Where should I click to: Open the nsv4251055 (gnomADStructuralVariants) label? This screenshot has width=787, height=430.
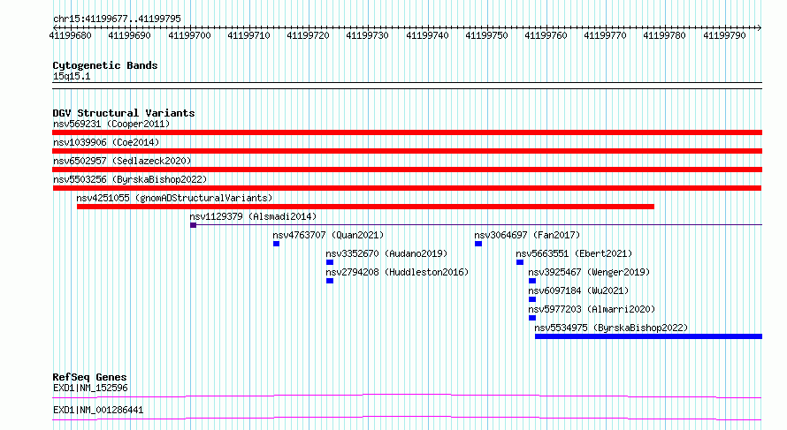(x=175, y=198)
